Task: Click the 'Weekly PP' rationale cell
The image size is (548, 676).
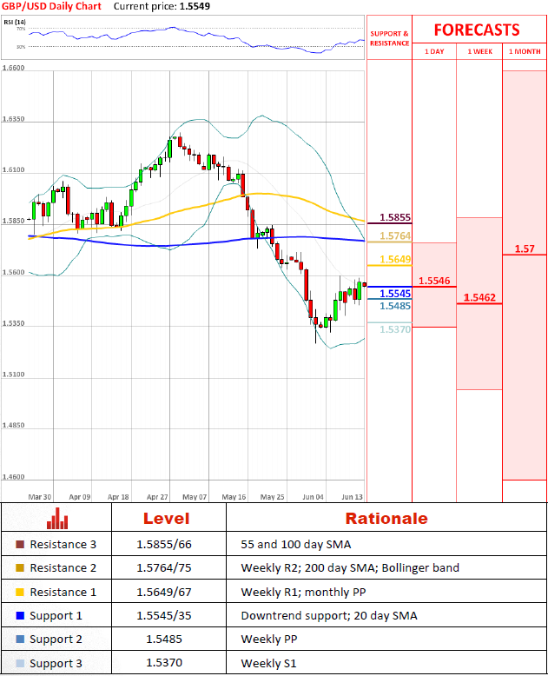Action: 269,639
